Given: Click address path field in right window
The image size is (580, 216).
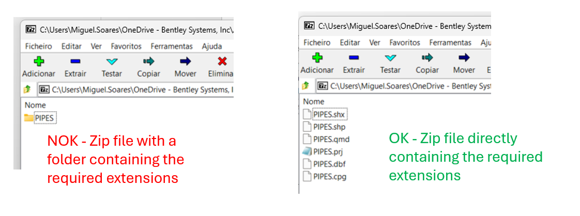Looking at the screenshot, I should click(404, 86).
